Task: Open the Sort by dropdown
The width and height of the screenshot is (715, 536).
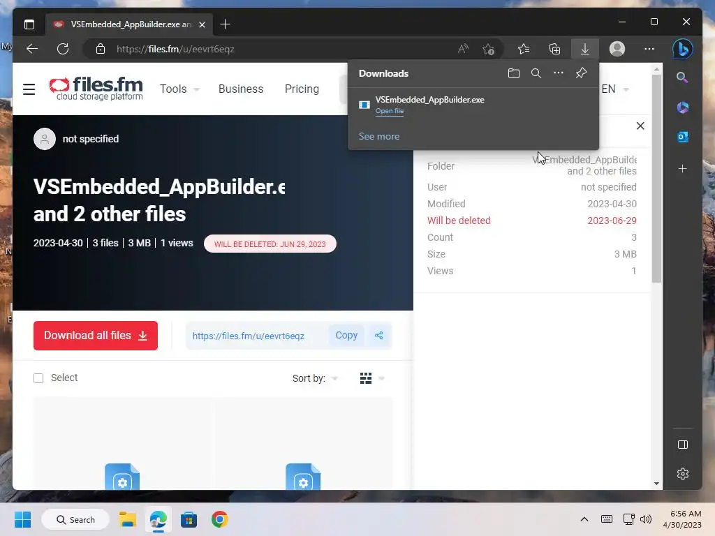Action: tap(315, 378)
